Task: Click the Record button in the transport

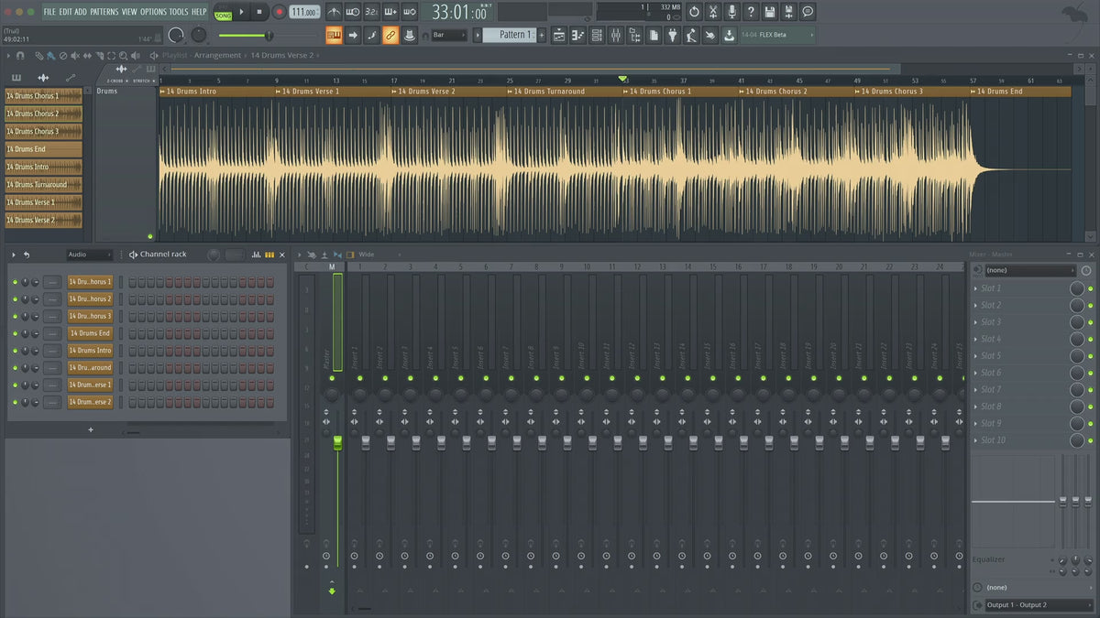Action: pyautogui.click(x=279, y=12)
